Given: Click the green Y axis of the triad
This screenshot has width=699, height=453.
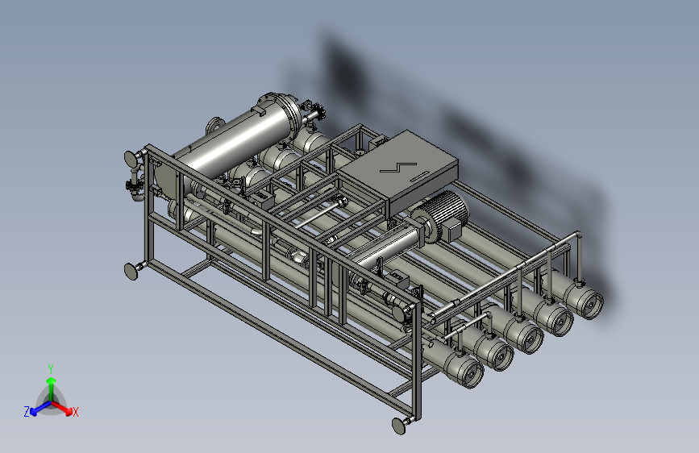Looking at the screenshot, I should pyautogui.click(x=52, y=388).
